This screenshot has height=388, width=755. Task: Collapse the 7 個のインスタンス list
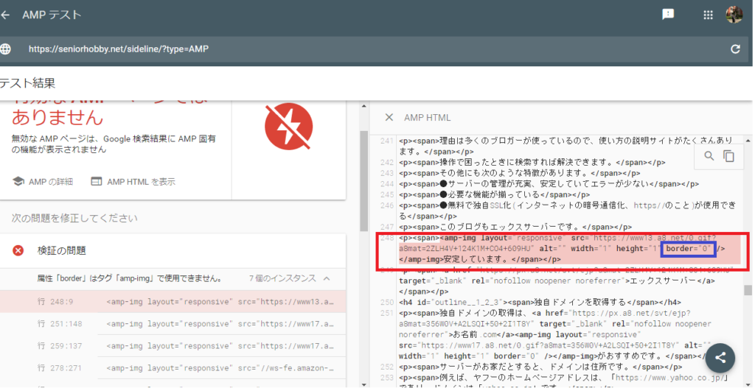coord(327,278)
